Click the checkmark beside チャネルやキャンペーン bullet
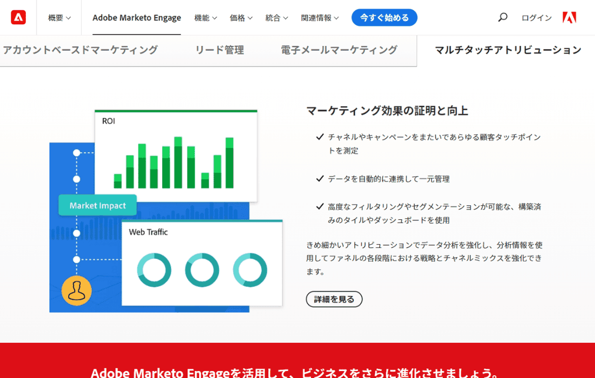 tap(320, 137)
